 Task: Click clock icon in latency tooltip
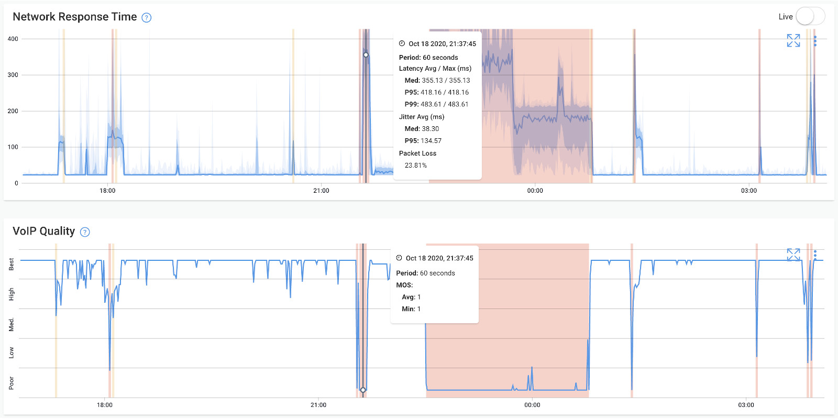(x=402, y=43)
